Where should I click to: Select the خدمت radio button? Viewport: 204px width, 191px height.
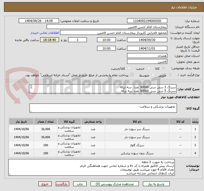[x=149, y=68]
